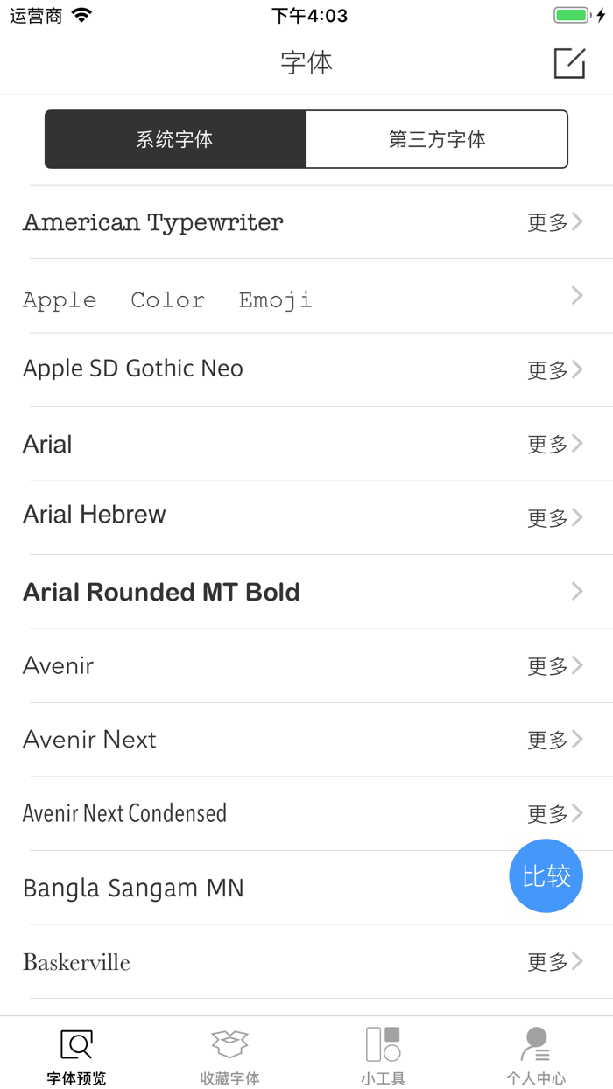Tap the Apple SD Gothic Neo font
The height and width of the screenshot is (1089, 613).
point(133,369)
